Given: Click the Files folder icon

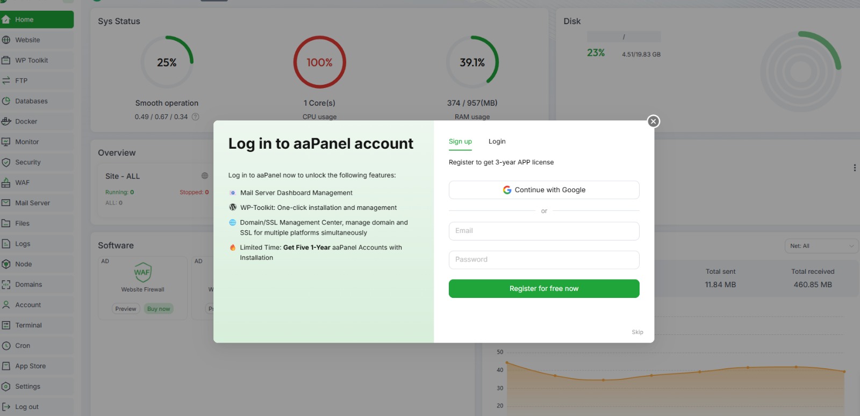Looking at the screenshot, I should (x=6, y=223).
